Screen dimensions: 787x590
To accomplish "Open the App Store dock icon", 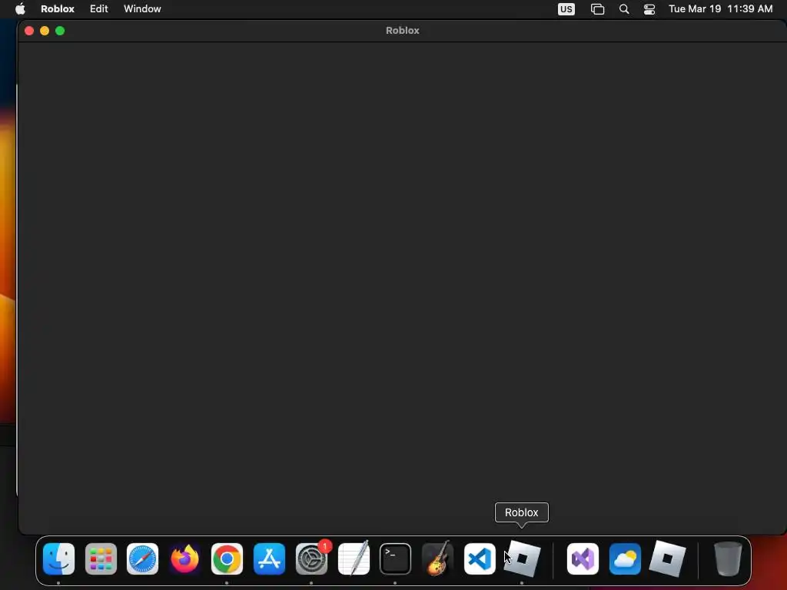I will [x=269, y=559].
